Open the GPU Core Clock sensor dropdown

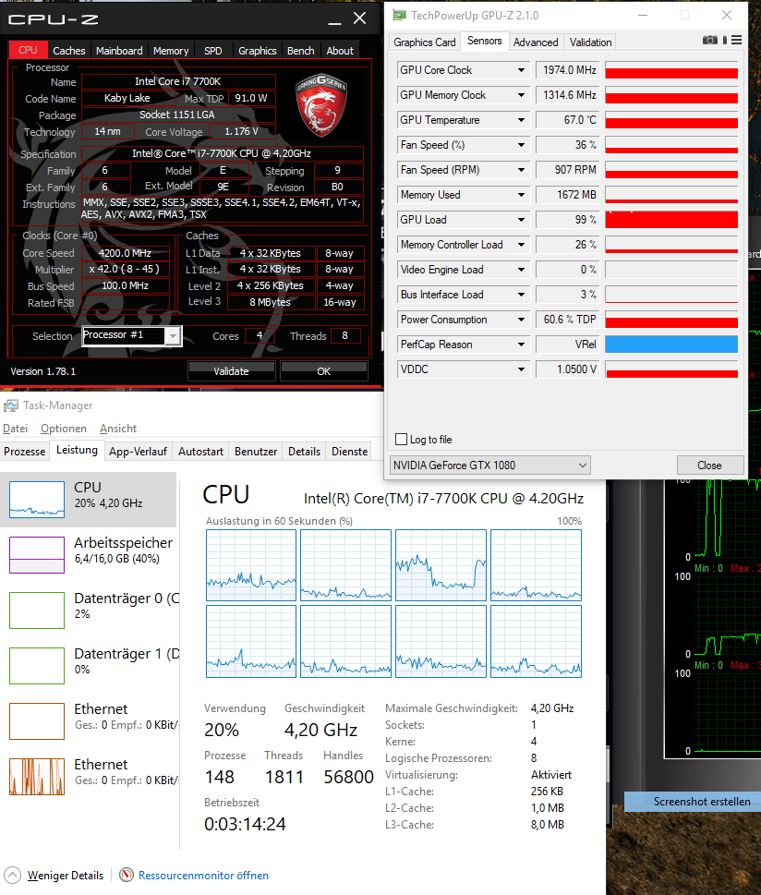[x=521, y=70]
